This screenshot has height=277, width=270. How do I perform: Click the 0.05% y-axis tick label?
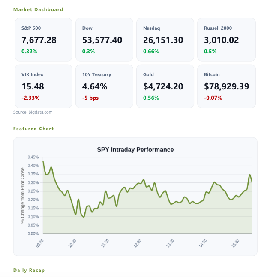33,225
